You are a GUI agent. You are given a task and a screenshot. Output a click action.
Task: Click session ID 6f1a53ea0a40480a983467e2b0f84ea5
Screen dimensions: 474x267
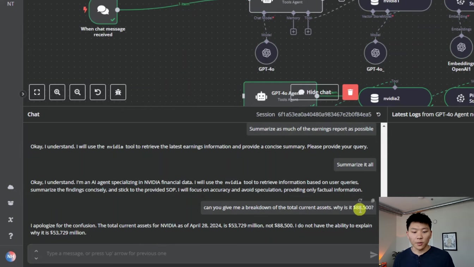324,114
